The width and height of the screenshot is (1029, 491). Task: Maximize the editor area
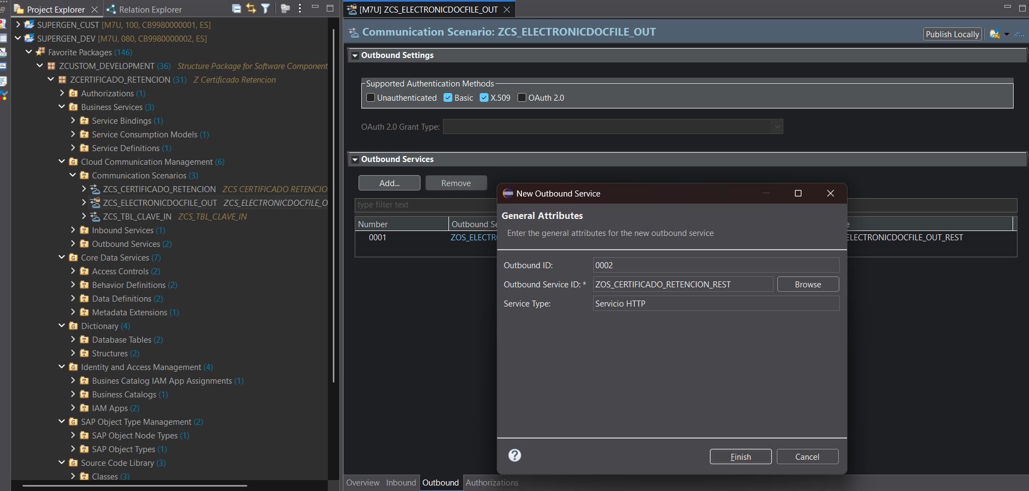(1022, 8)
